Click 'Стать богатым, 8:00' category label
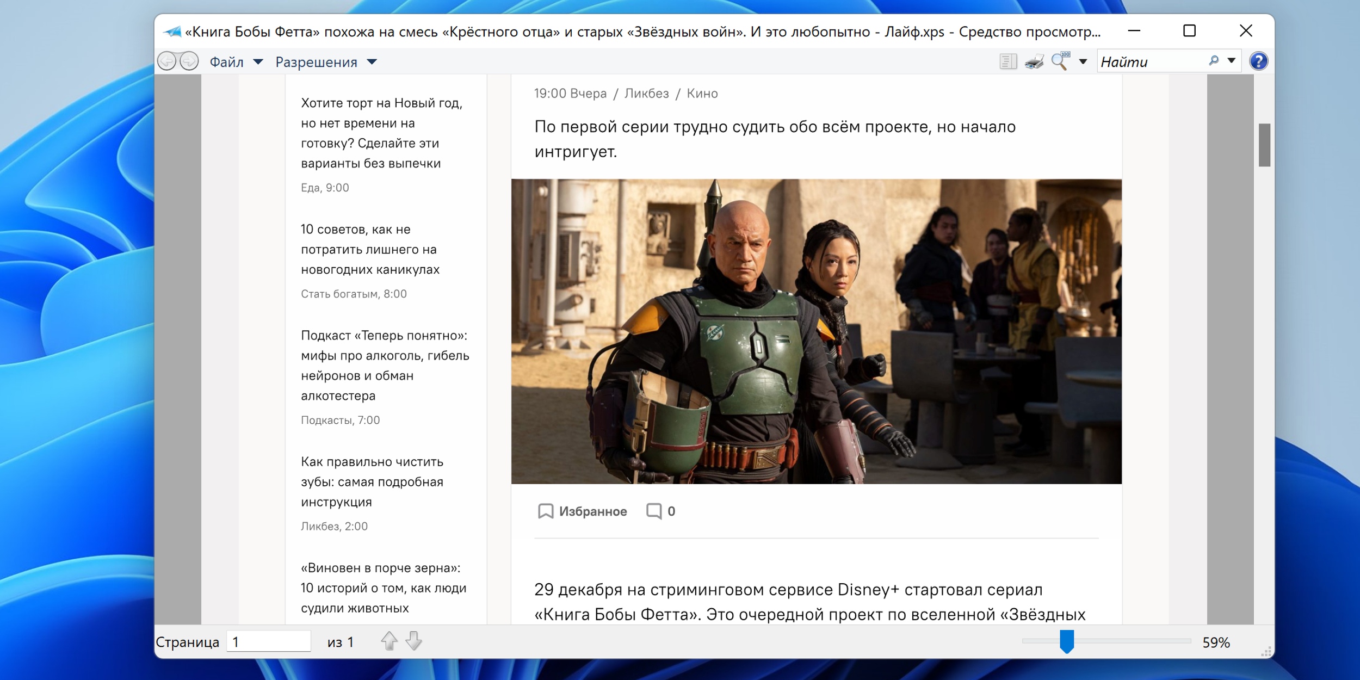 [354, 294]
